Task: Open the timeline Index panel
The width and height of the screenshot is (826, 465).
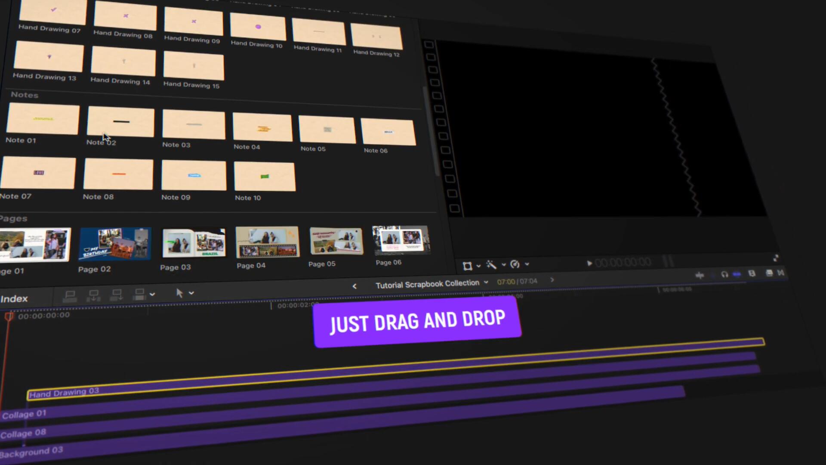Action: [x=14, y=299]
